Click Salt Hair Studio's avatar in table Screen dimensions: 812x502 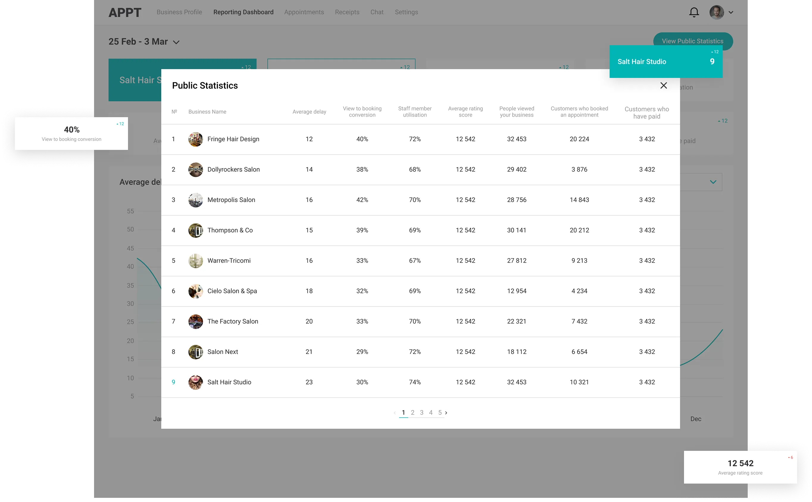click(x=195, y=382)
